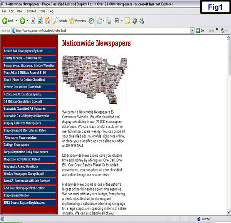Open the View menu

pyautogui.click(x=20, y=11)
